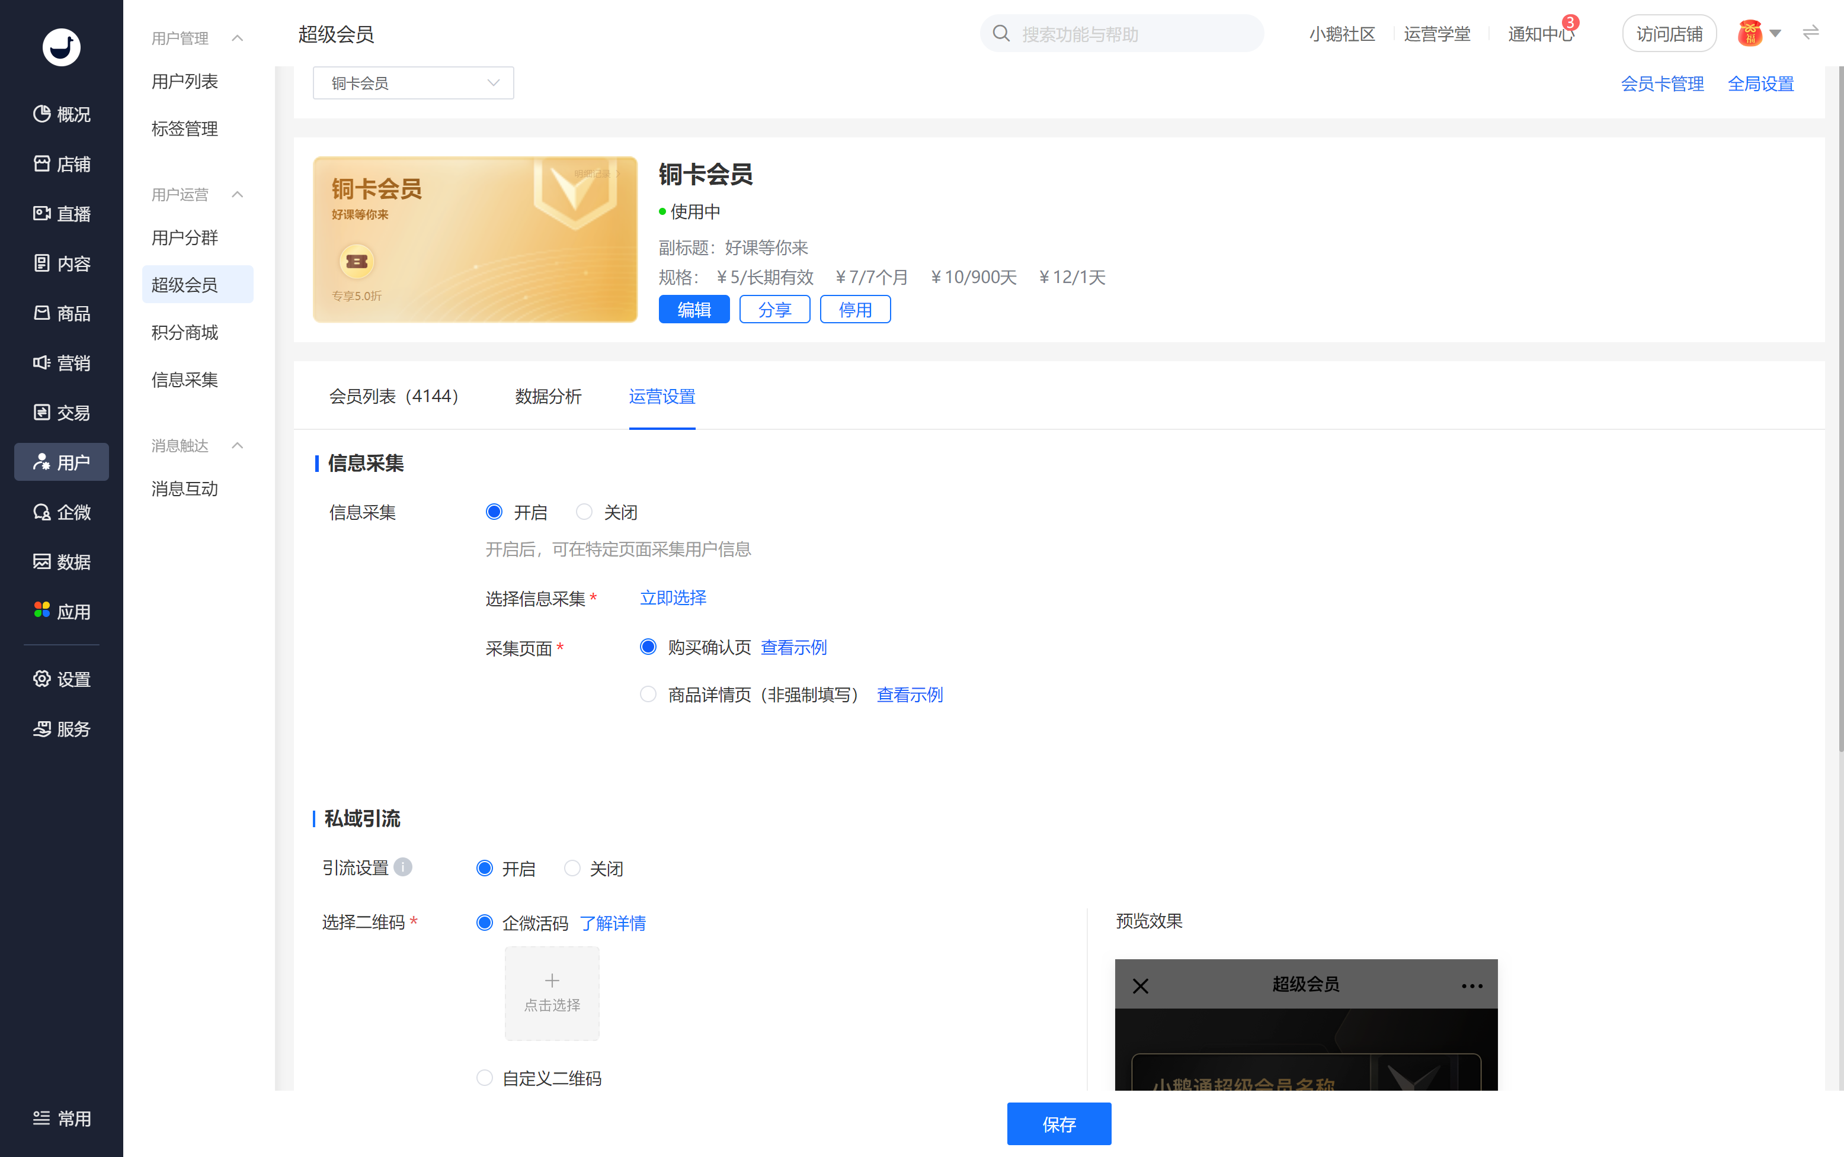Open the 应用 colorful apps icon
The width and height of the screenshot is (1844, 1157).
click(x=42, y=610)
